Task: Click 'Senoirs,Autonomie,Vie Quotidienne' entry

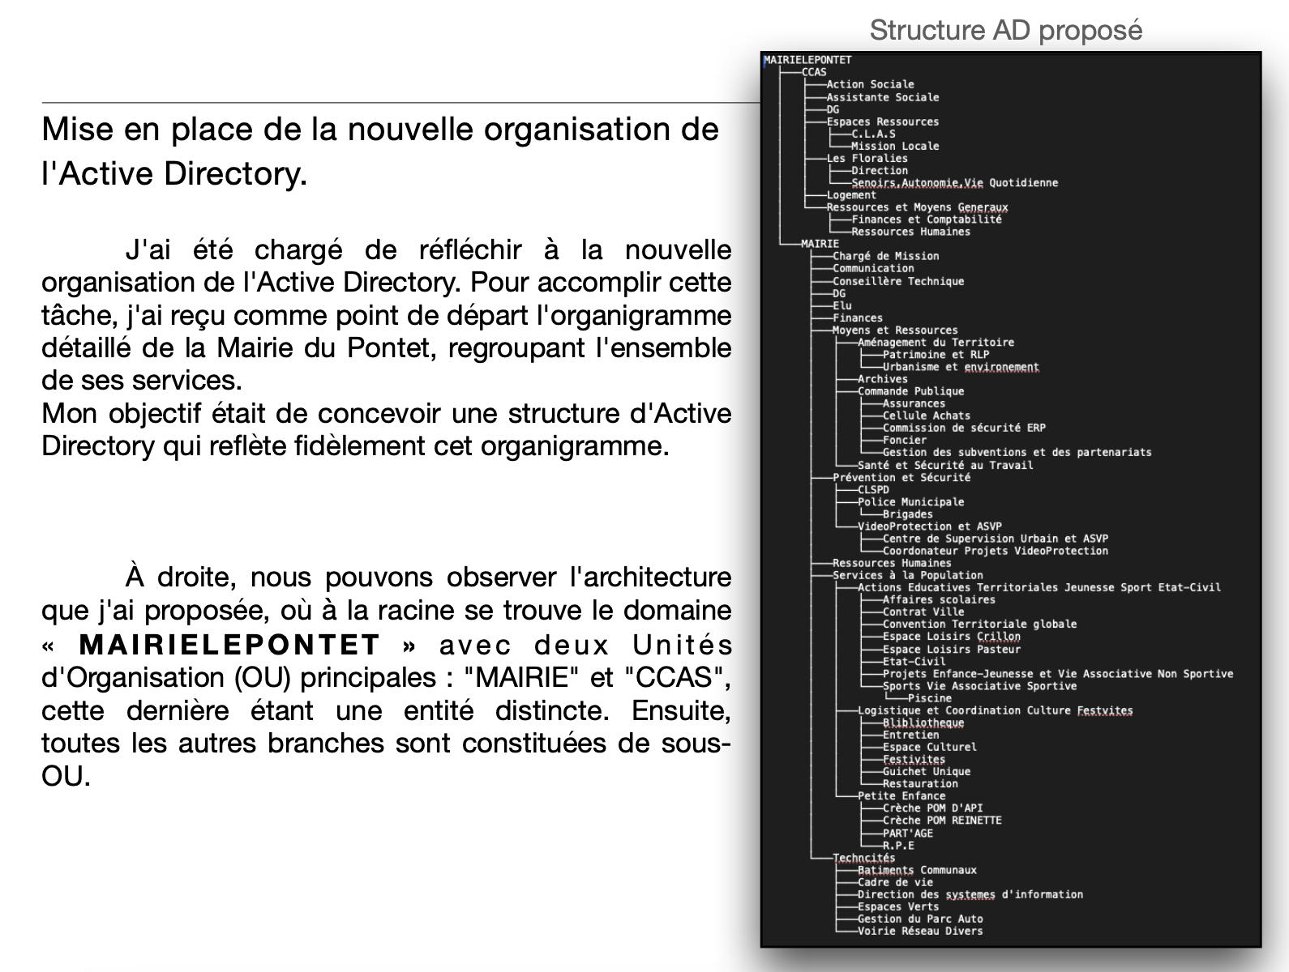Action: [x=954, y=183]
